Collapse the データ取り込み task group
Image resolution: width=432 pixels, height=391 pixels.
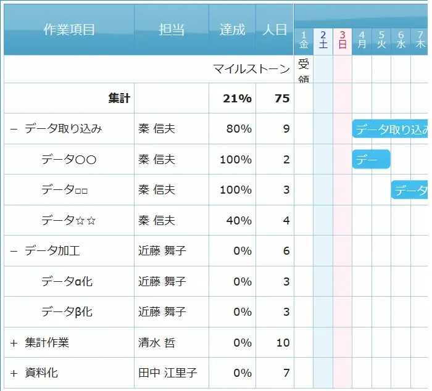point(14,129)
